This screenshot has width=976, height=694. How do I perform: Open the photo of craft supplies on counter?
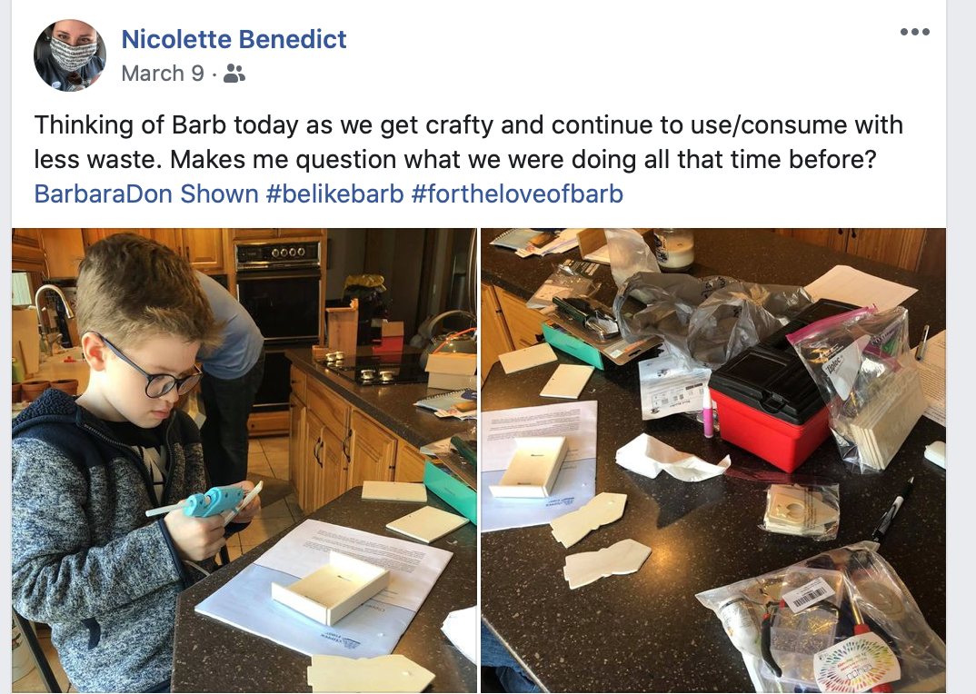point(713,460)
